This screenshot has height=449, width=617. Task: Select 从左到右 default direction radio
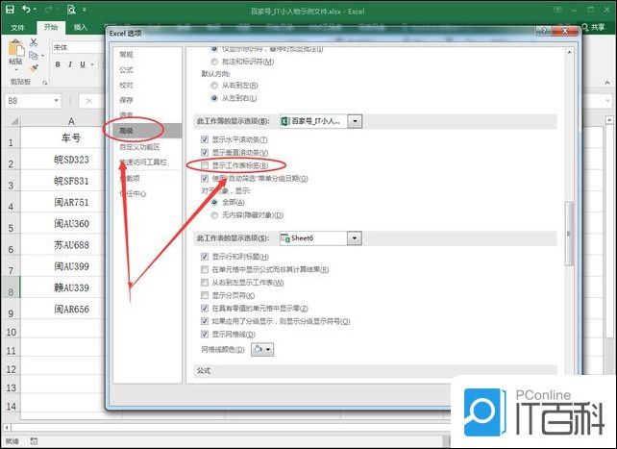[214, 98]
